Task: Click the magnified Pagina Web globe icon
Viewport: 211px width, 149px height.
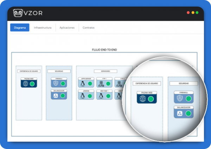Action: [143, 99]
